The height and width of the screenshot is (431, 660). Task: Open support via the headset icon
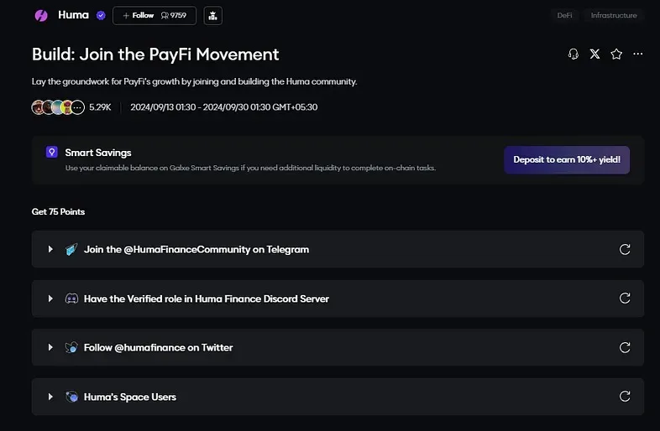point(573,54)
